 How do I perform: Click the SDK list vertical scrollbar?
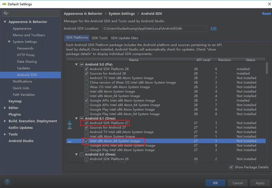(267, 68)
